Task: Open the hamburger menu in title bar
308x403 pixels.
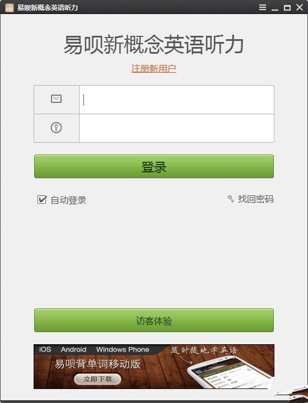Action: (263, 7)
